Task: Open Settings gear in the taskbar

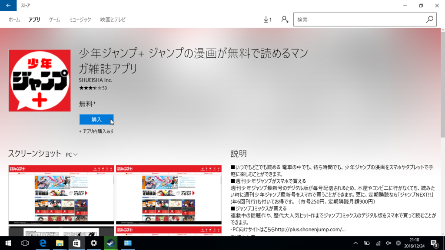Action: pos(94,243)
